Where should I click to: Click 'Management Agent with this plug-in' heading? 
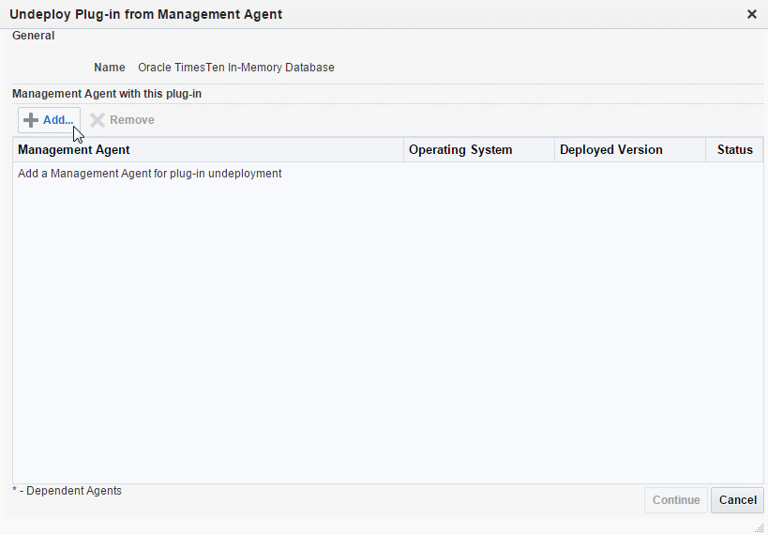coord(107,94)
